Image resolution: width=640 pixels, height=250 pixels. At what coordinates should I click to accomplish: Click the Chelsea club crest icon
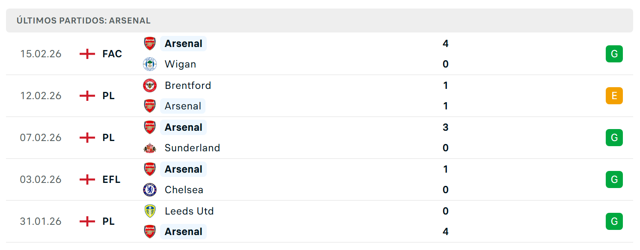click(150, 190)
